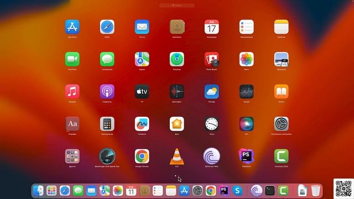Open Google Chrome in the Launchpad grid

142,156
